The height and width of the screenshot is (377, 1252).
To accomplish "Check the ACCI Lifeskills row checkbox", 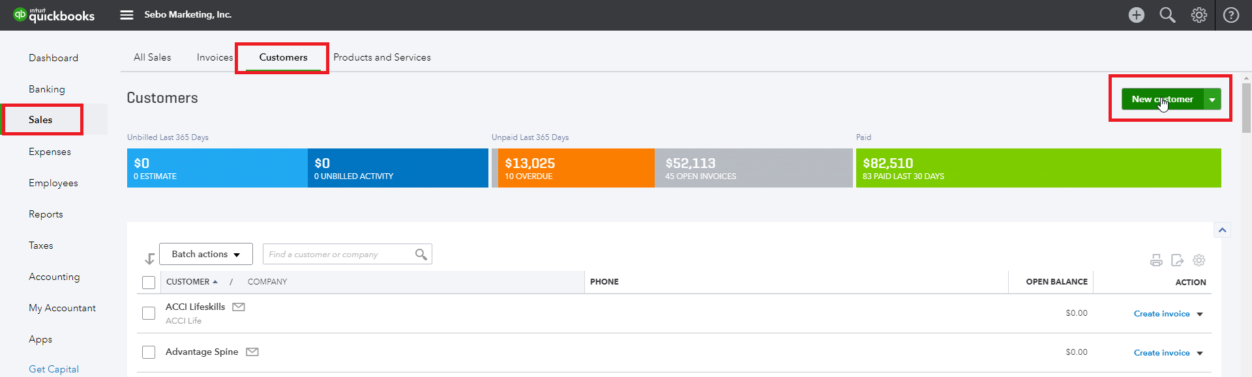I will tap(149, 313).
